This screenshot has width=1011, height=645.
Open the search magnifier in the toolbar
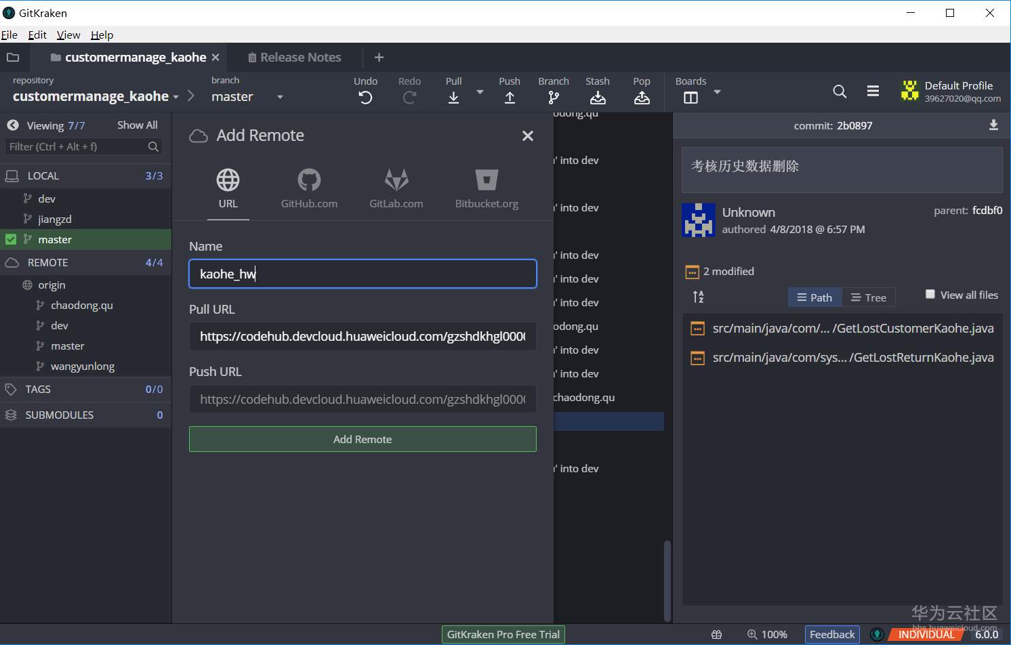(840, 91)
